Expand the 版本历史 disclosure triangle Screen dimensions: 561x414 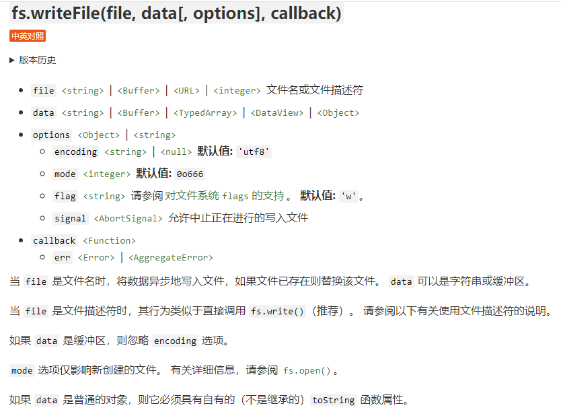[12, 60]
